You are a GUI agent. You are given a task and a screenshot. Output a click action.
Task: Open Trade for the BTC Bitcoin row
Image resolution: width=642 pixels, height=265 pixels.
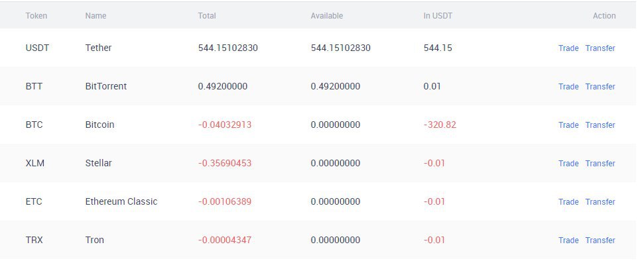pyautogui.click(x=568, y=125)
